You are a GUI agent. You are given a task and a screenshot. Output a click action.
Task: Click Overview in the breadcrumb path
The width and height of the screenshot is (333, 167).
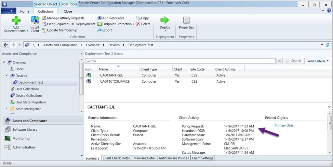93,45
